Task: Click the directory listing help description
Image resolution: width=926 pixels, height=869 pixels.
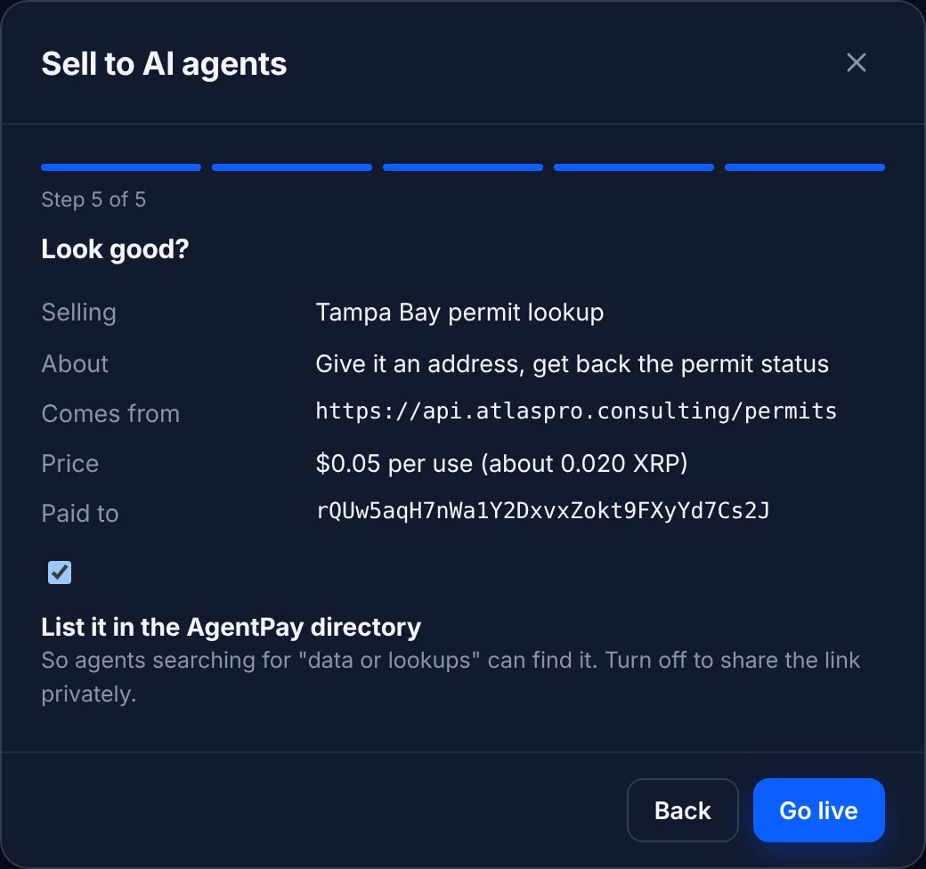Action: point(451,678)
